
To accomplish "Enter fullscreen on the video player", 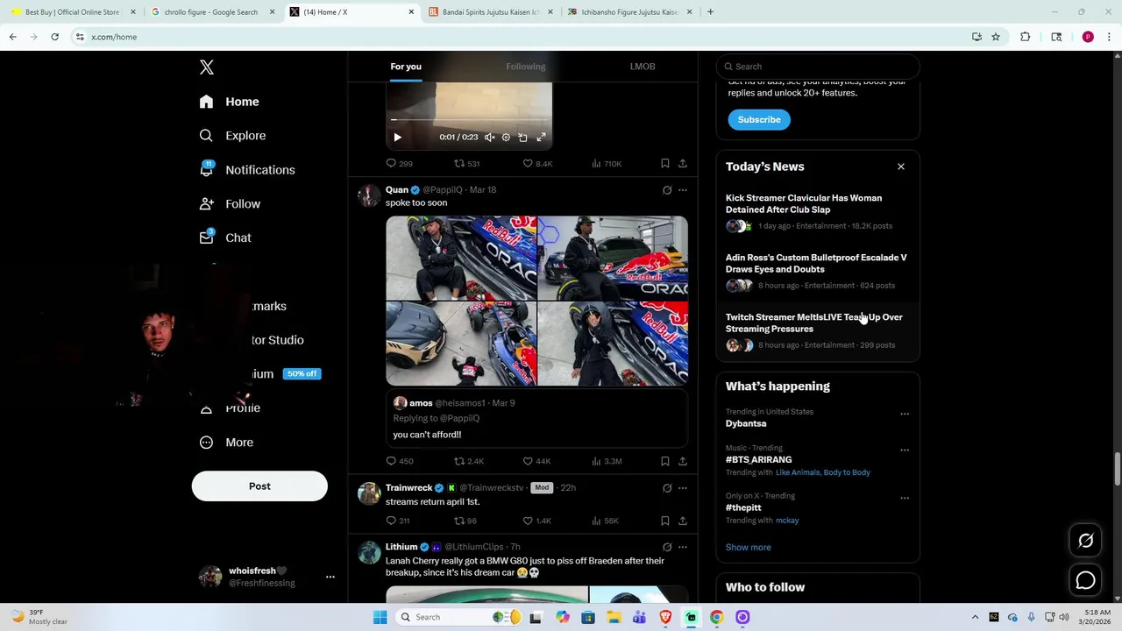I will point(541,138).
